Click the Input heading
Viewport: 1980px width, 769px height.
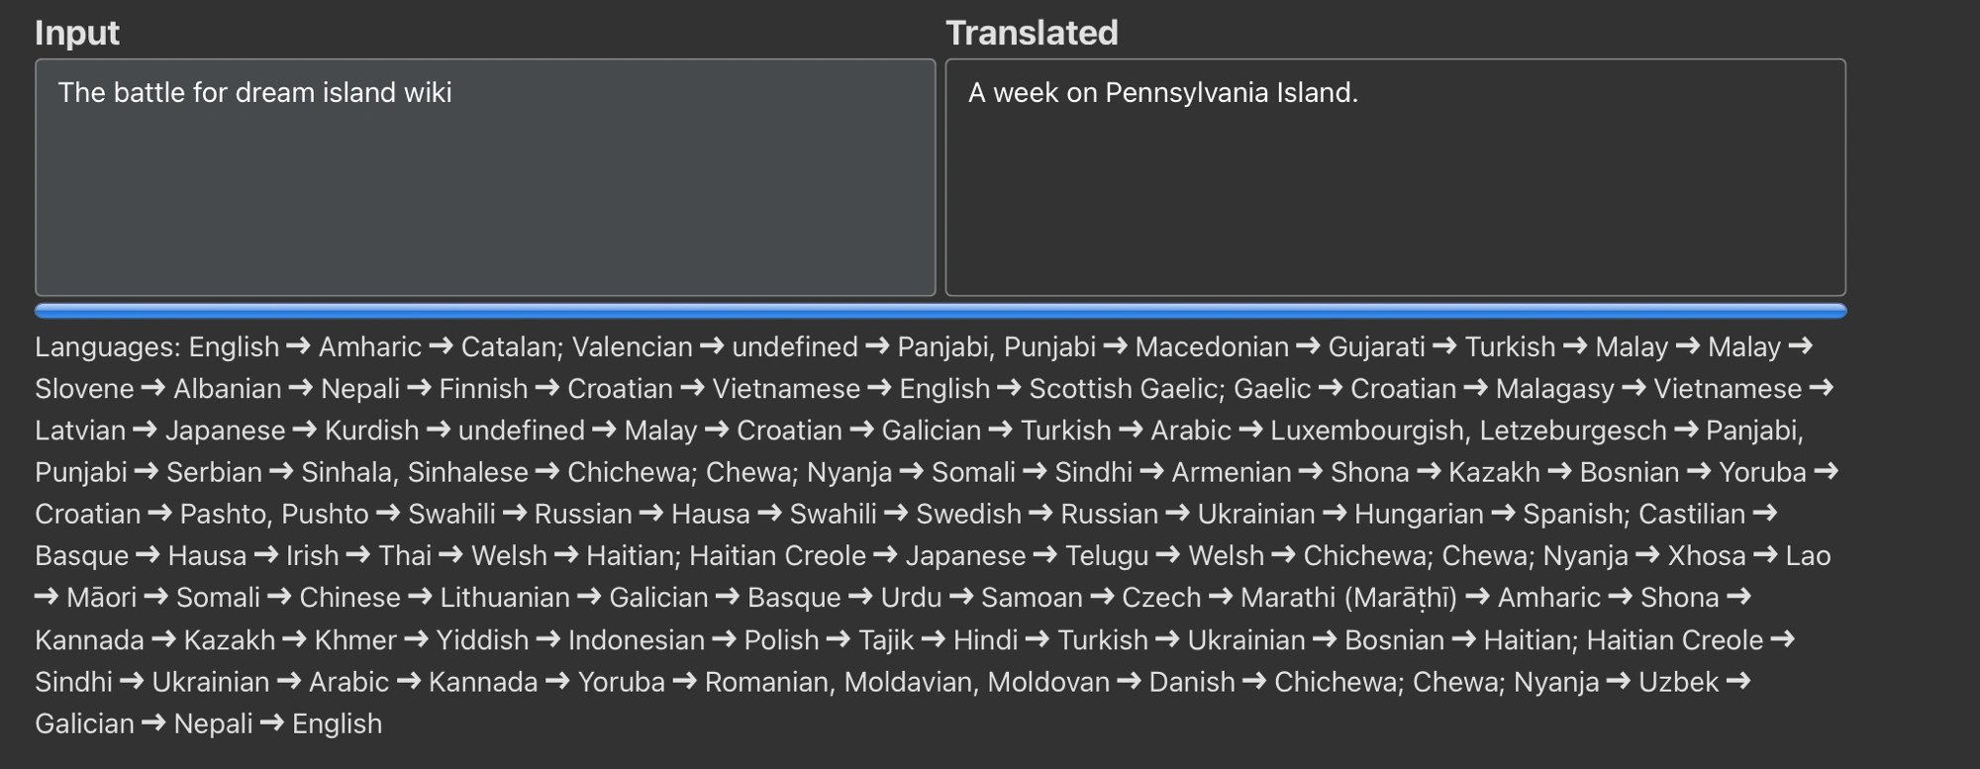[x=76, y=33]
